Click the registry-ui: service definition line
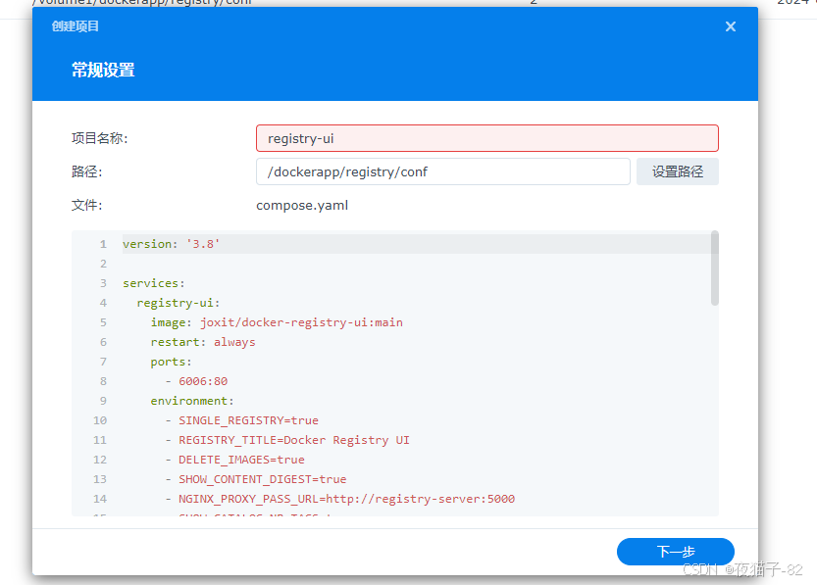This screenshot has width=817, height=585. [x=179, y=302]
